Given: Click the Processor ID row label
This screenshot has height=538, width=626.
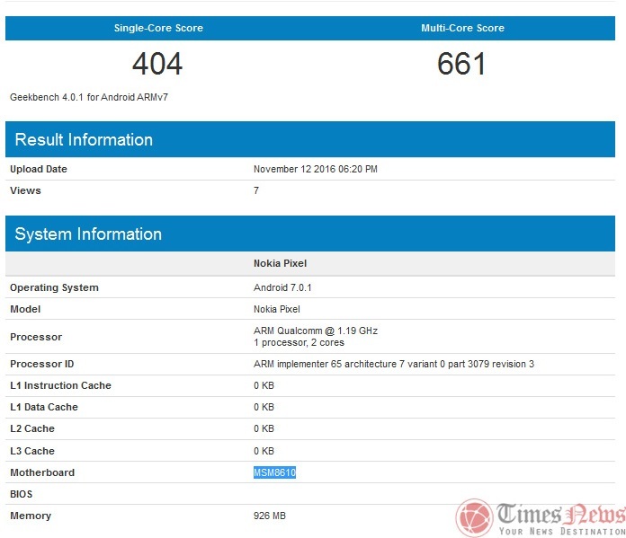Looking at the screenshot, I should (x=41, y=364).
